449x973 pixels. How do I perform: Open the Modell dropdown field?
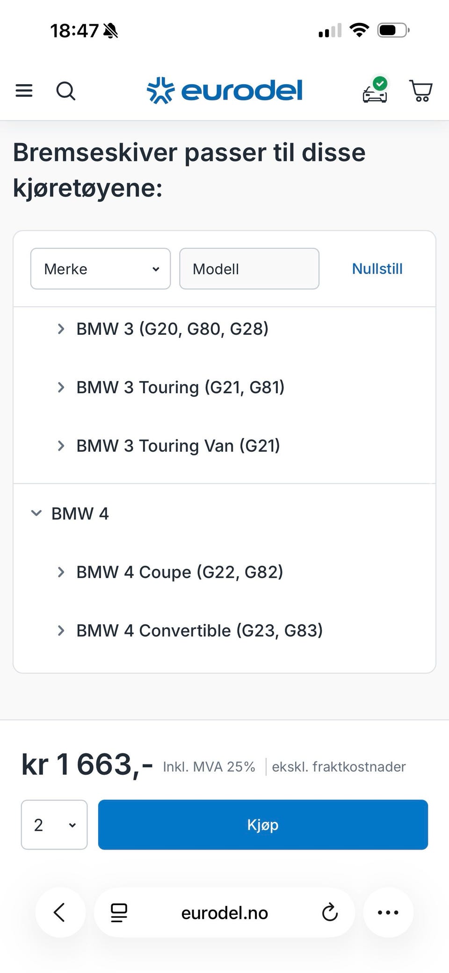[249, 269]
